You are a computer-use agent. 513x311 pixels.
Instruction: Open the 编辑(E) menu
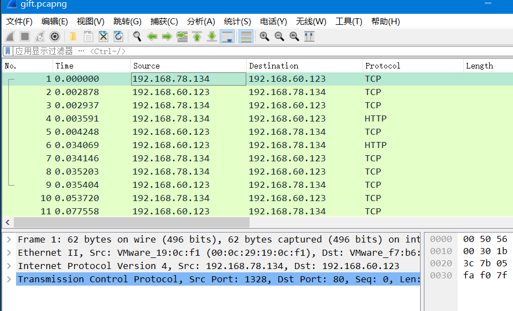tap(55, 22)
